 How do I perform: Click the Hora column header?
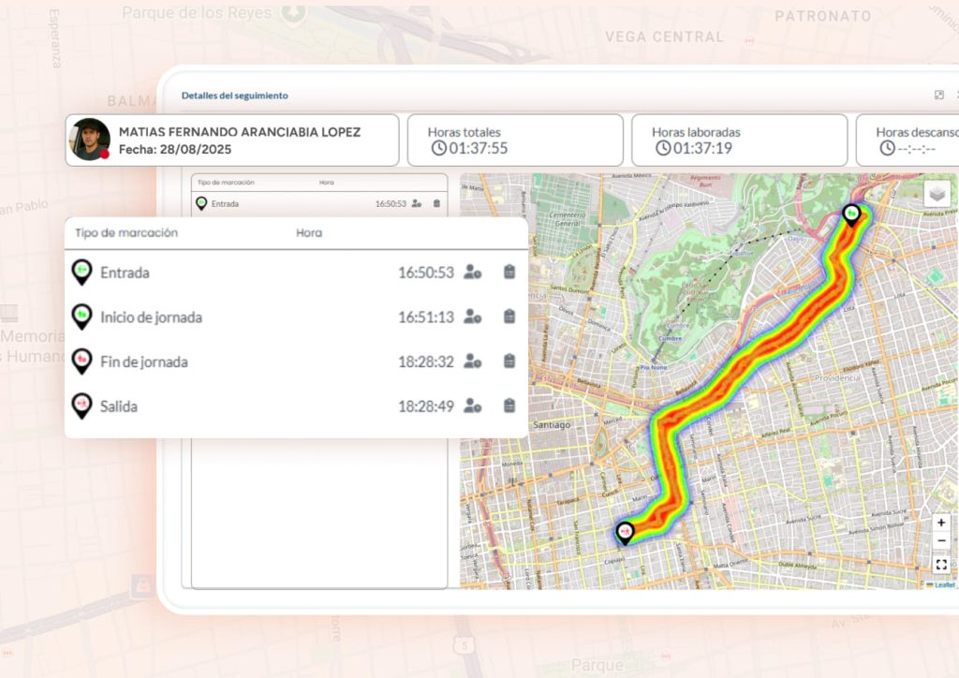tap(309, 233)
